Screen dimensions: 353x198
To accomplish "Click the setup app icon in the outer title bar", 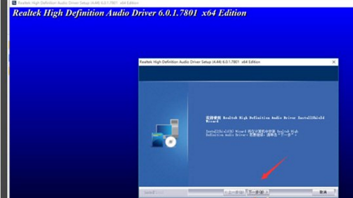I will pos(14,3).
